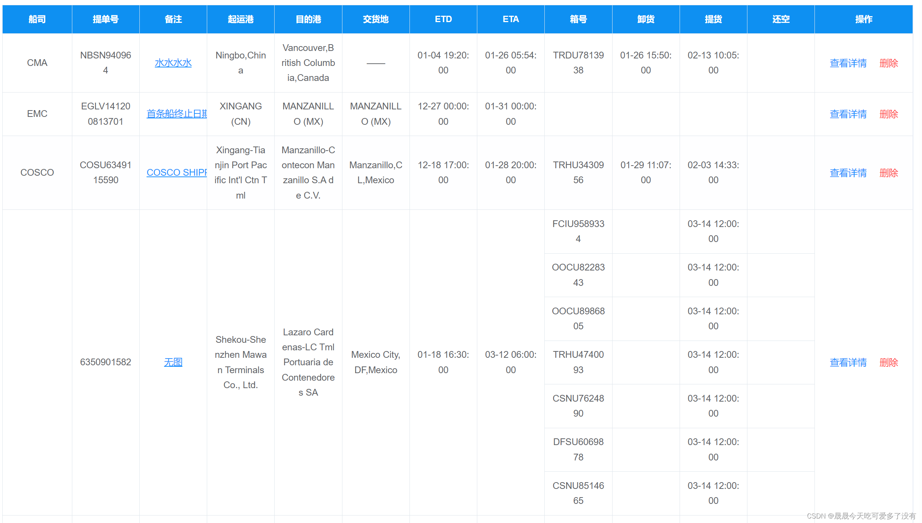Select ETA 01-31 00:00:00 cell

pyautogui.click(x=511, y=114)
